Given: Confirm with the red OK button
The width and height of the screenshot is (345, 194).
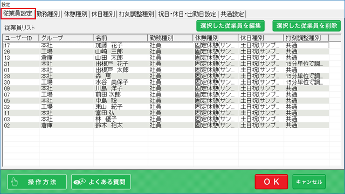Looking at the screenshot, I should point(271,182).
